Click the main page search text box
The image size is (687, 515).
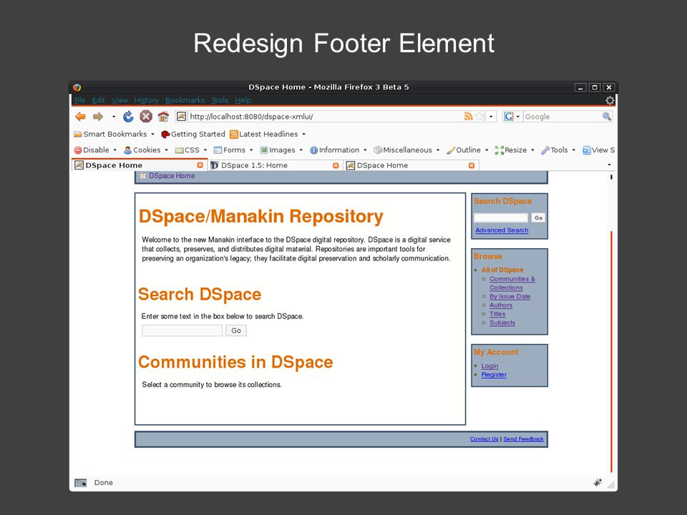(182, 330)
